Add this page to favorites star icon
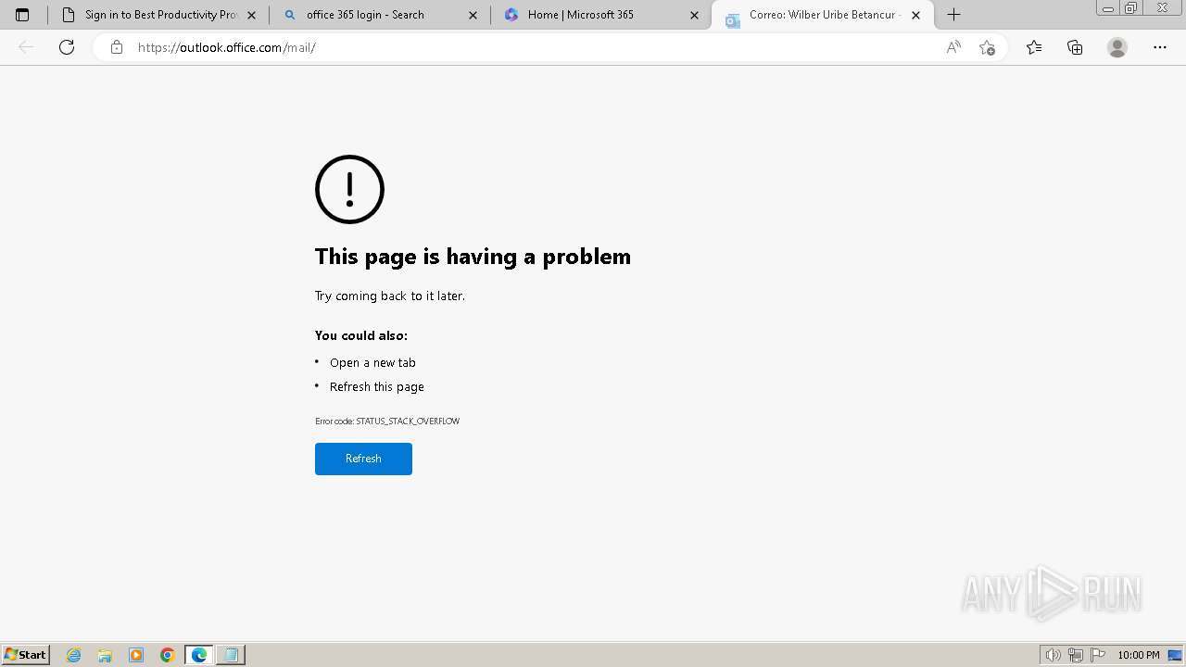 click(x=987, y=47)
